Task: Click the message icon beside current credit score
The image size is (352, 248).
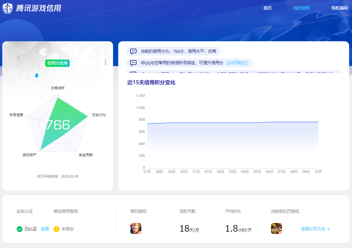Action: [133, 52]
